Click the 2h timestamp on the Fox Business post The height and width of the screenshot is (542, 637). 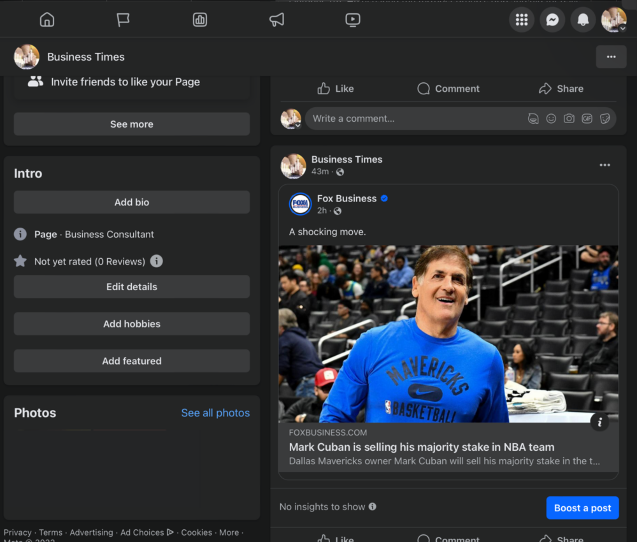(x=322, y=210)
